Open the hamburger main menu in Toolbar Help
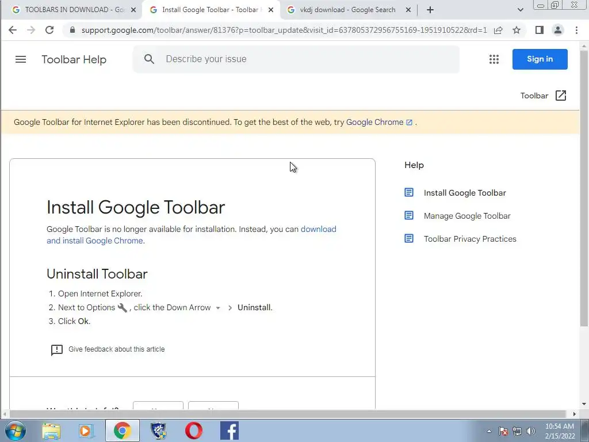The width and height of the screenshot is (589, 442). (21, 59)
